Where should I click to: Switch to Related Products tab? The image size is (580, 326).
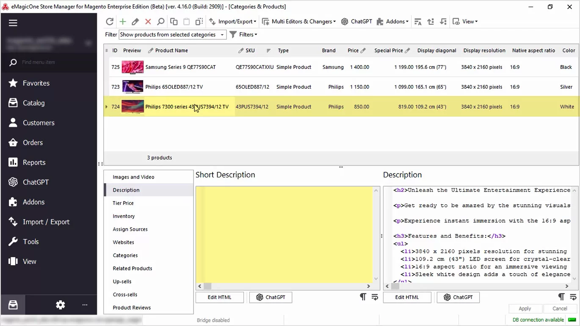pyautogui.click(x=149, y=269)
